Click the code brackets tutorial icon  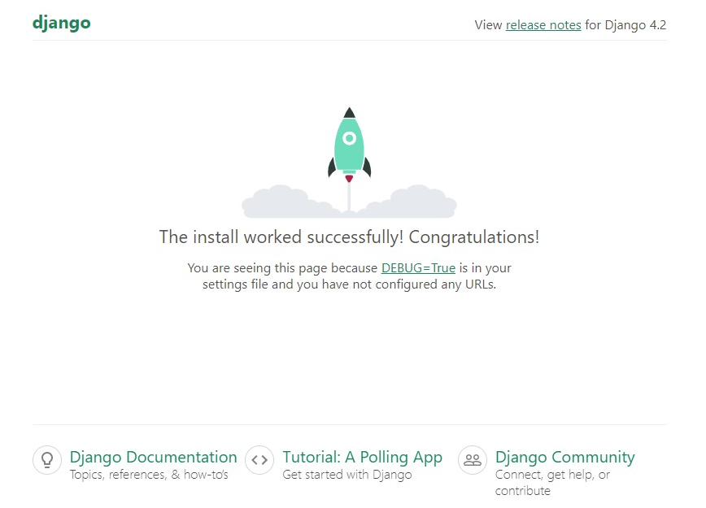pos(259,460)
